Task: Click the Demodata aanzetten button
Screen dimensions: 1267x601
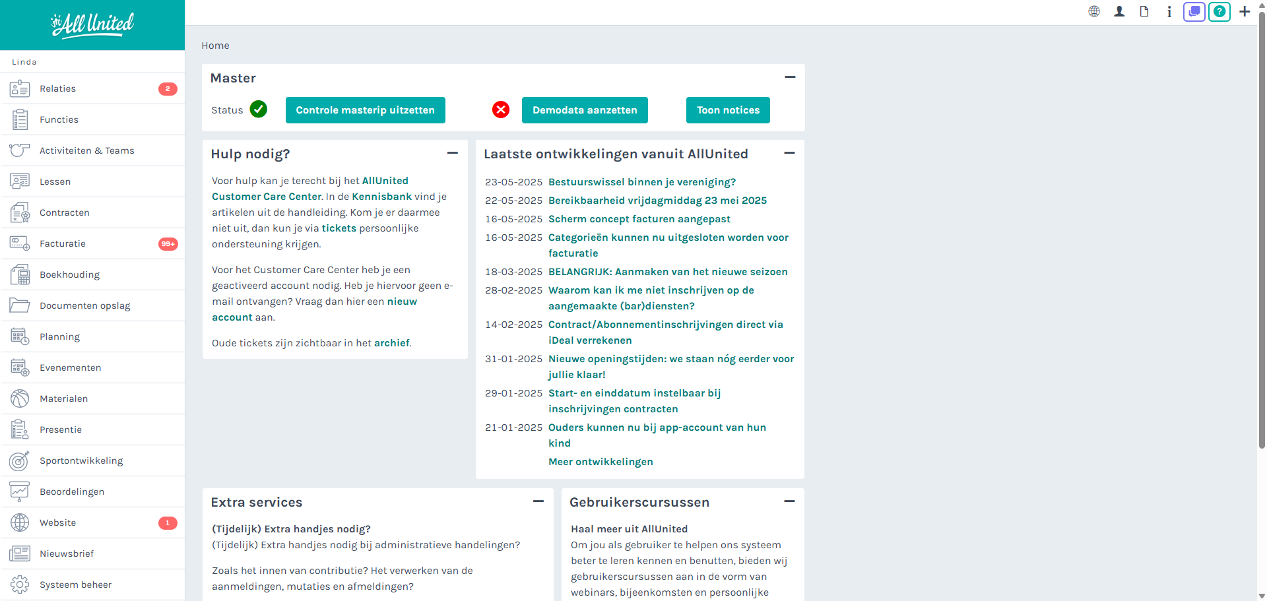Action: coord(585,110)
